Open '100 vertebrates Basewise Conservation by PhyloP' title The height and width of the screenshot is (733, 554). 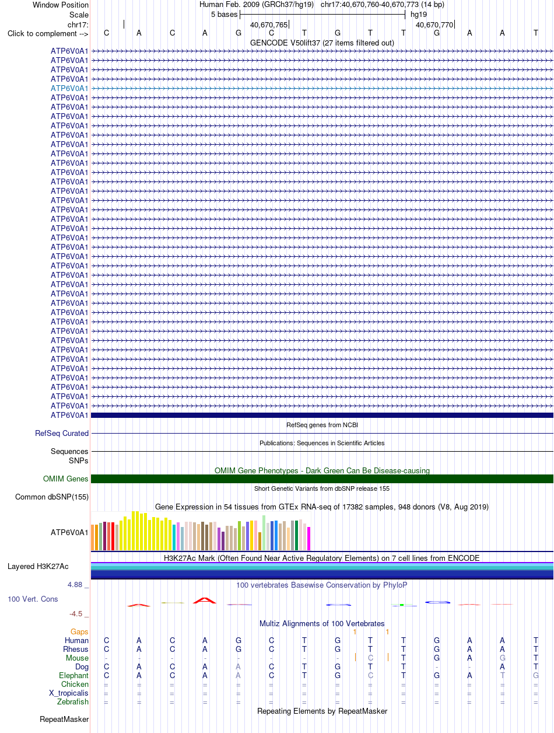point(322,585)
